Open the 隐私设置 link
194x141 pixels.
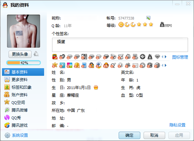pos(177,125)
